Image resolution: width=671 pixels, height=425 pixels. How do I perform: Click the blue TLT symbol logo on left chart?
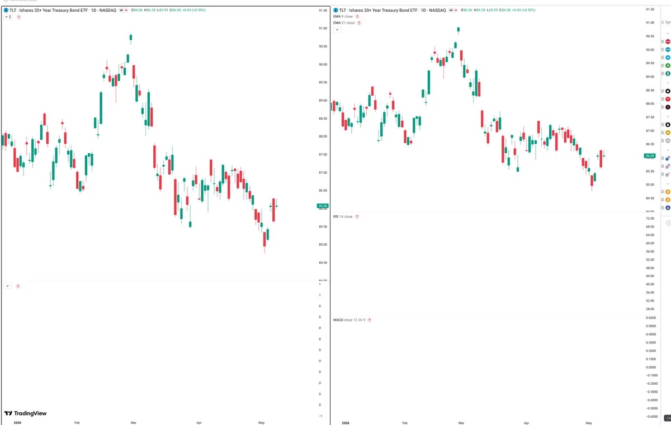[x=6, y=11]
